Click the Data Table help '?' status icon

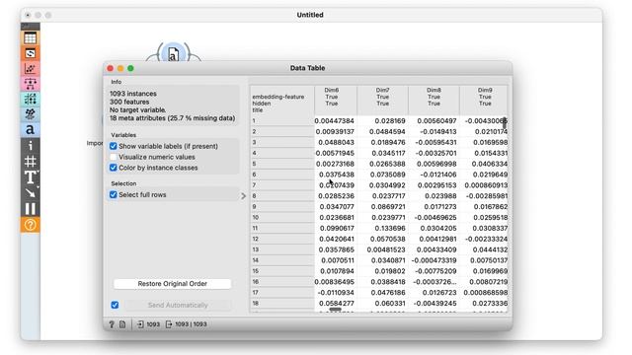tap(112, 324)
